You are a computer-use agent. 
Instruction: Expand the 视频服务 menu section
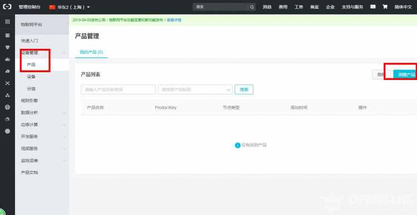pyautogui.click(x=64, y=149)
